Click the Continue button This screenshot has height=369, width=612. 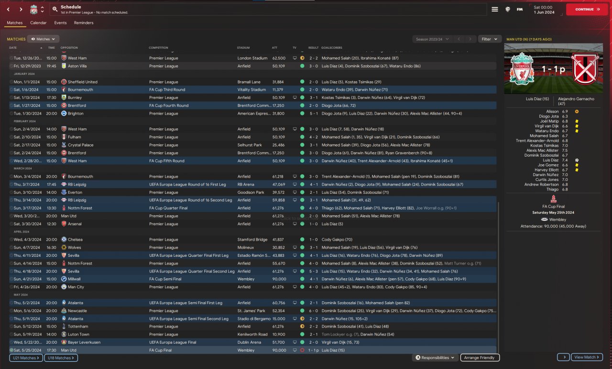click(x=587, y=9)
